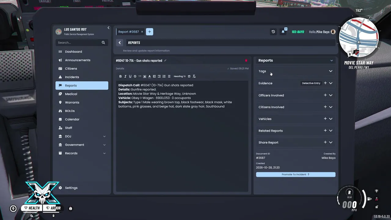
Task: Open the BOLOs page
Action: point(82,111)
